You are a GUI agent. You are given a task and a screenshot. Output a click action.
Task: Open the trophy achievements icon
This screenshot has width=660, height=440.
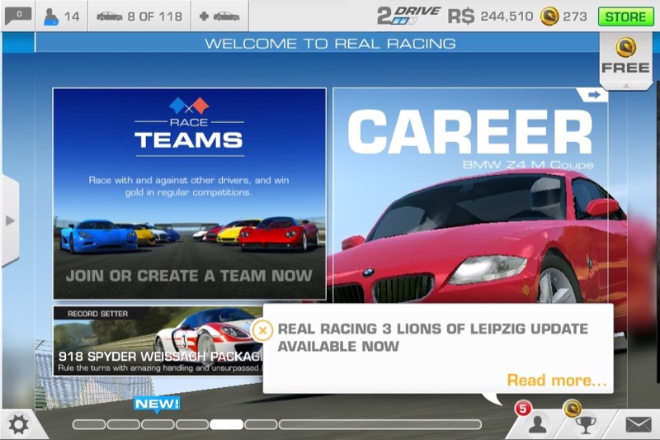point(584,423)
